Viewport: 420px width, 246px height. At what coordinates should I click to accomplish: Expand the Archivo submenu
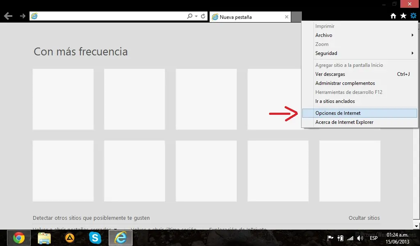[359, 35]
